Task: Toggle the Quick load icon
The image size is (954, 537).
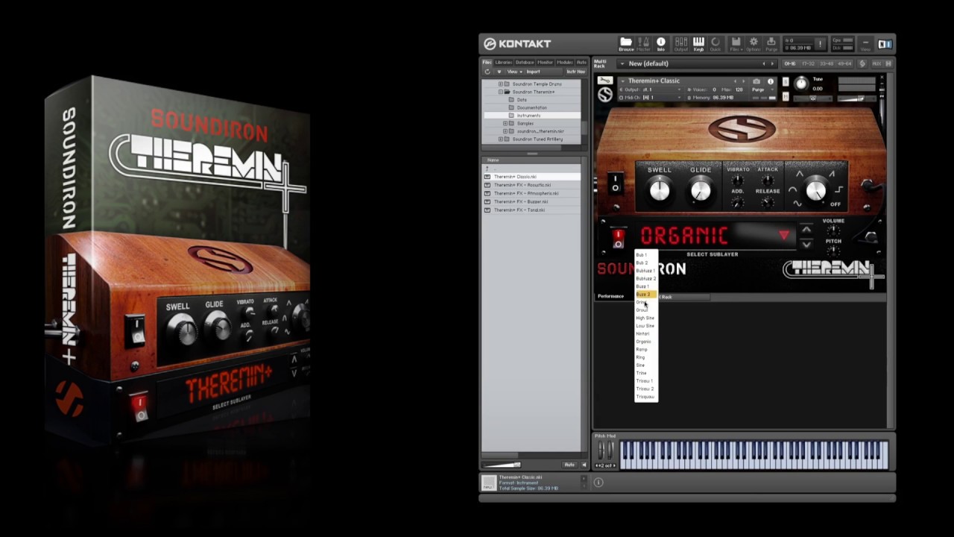Action: click(715, 44)
